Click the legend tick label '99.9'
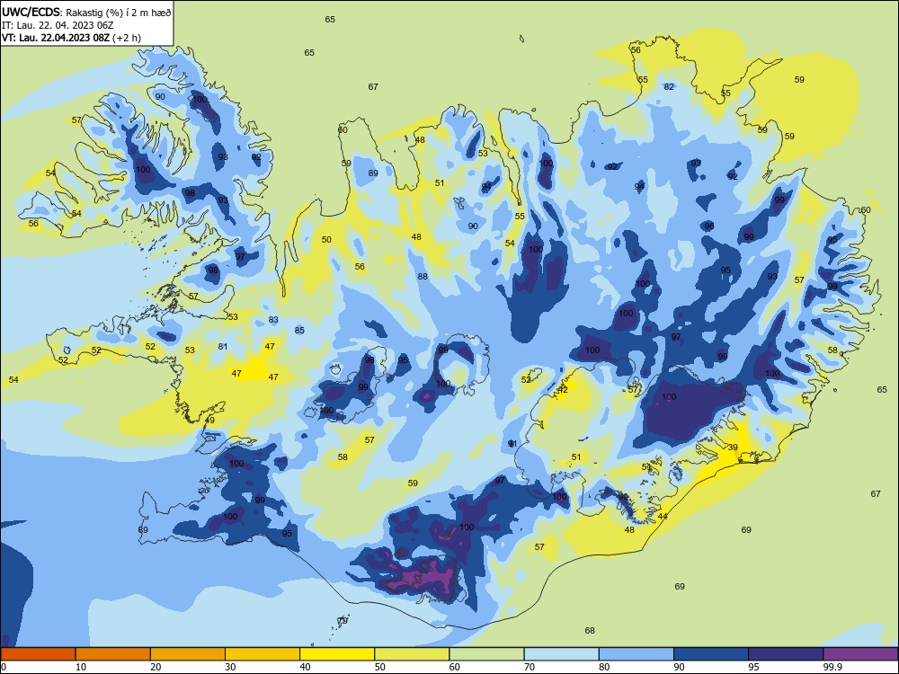This screenshot has height=674, width=899. click(x=832, y=667)
